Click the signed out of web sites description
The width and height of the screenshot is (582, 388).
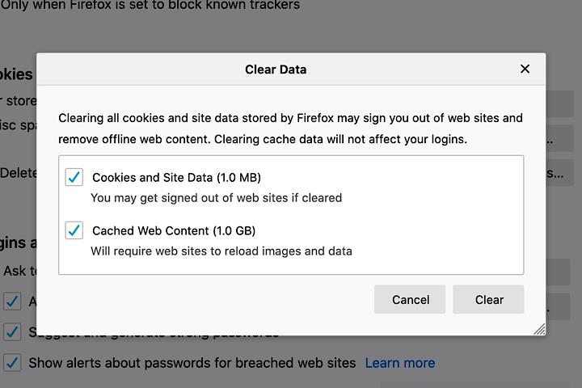coord(216,197)
